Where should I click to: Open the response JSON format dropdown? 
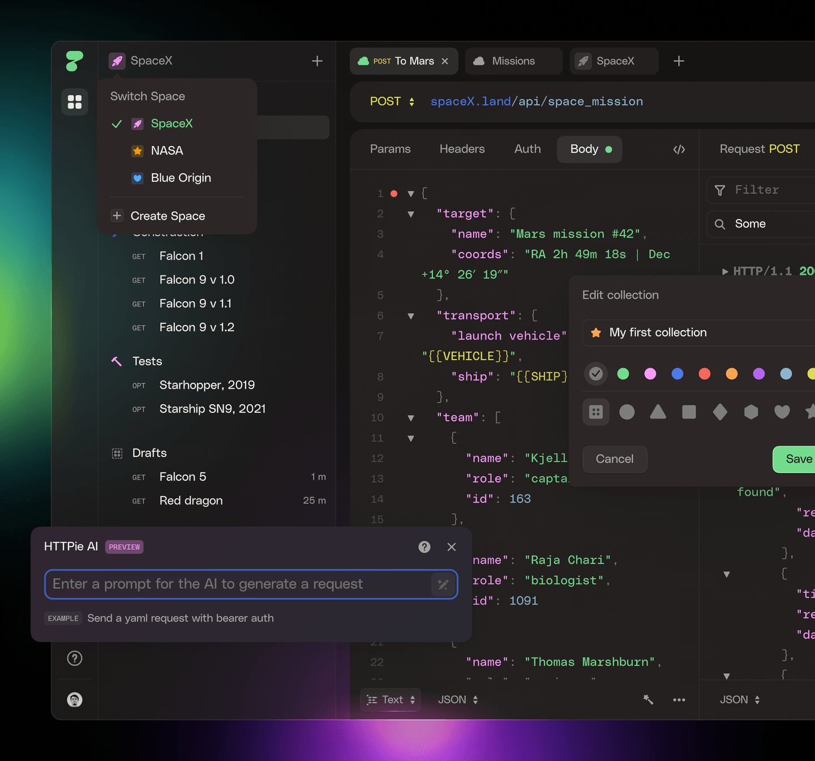(740, 700)
